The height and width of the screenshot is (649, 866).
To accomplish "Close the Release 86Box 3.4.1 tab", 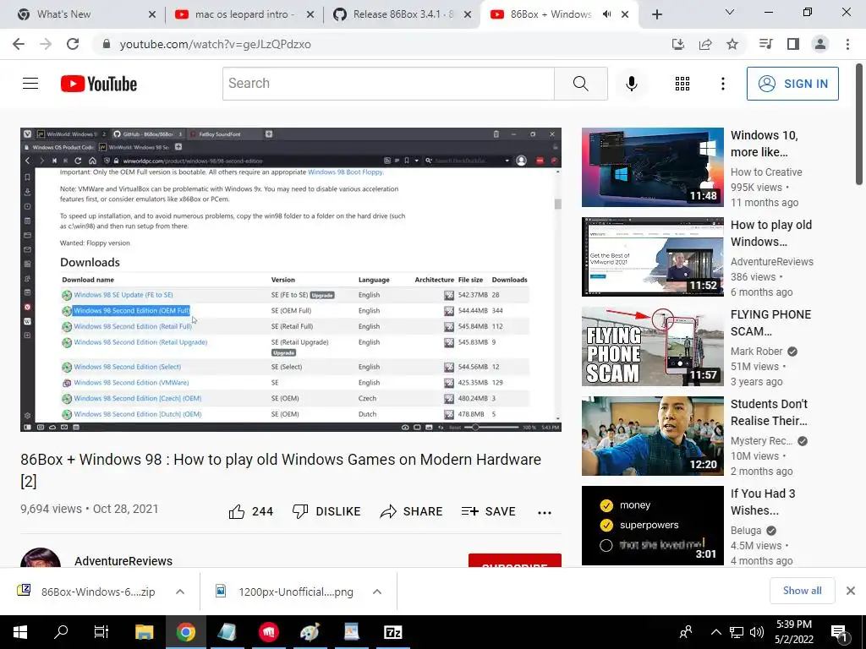I will click(468, 15).
